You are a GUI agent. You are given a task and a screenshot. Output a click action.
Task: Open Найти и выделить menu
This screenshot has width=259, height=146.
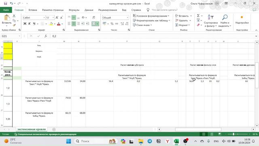(x=225, y=21)
